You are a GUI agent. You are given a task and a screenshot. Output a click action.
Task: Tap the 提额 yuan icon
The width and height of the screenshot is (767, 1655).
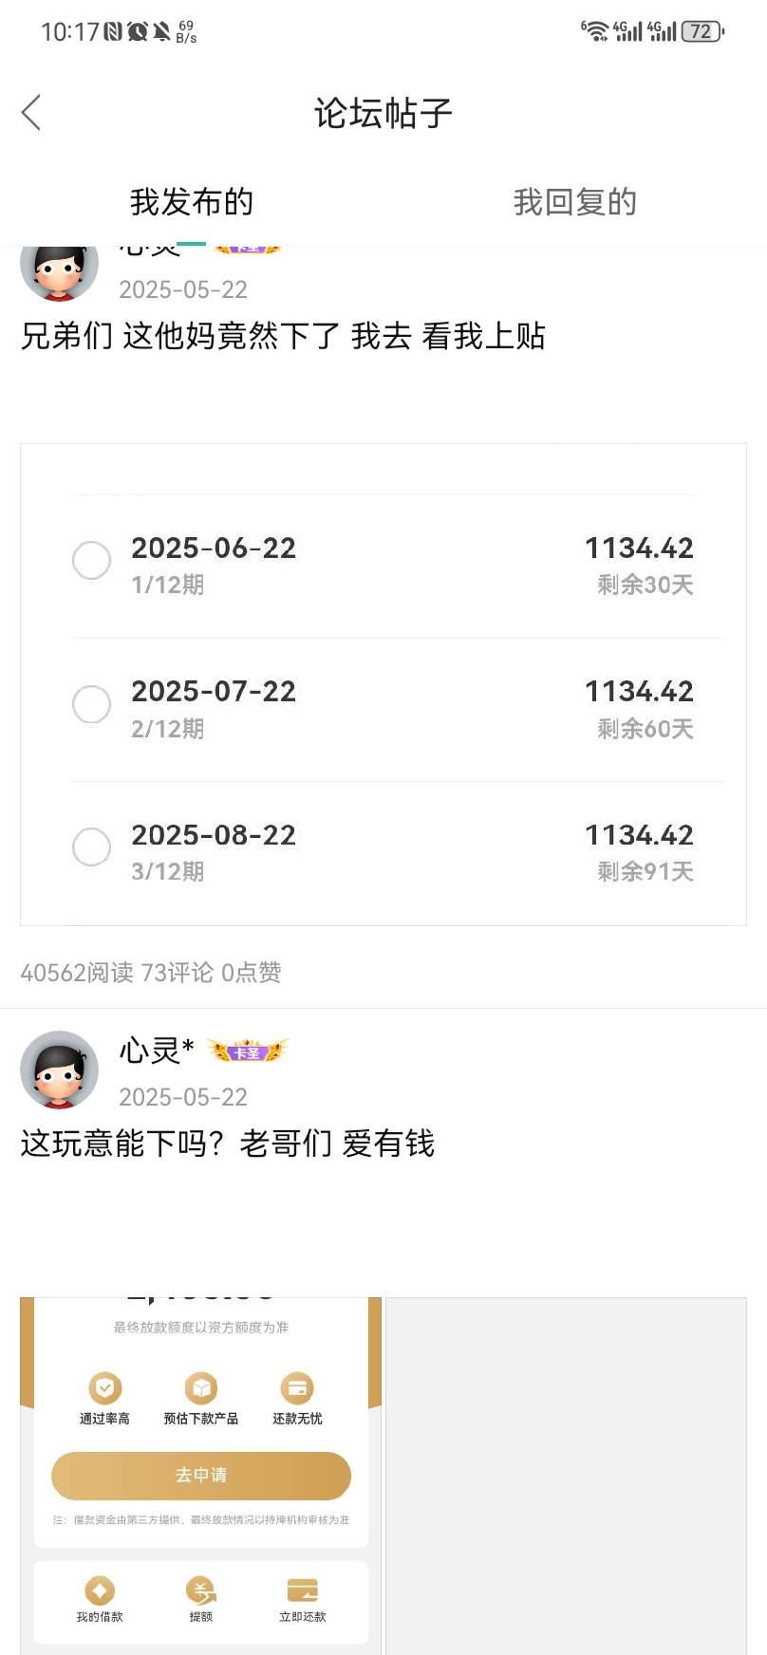(x=201, y=1590)
